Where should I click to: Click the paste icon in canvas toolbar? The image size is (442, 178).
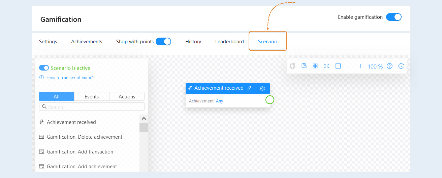pyautogui.click(x=304, y=66)
